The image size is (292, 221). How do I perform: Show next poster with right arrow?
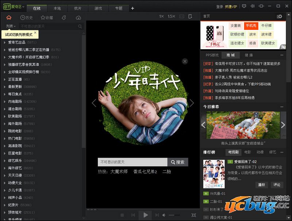[192, 103]
